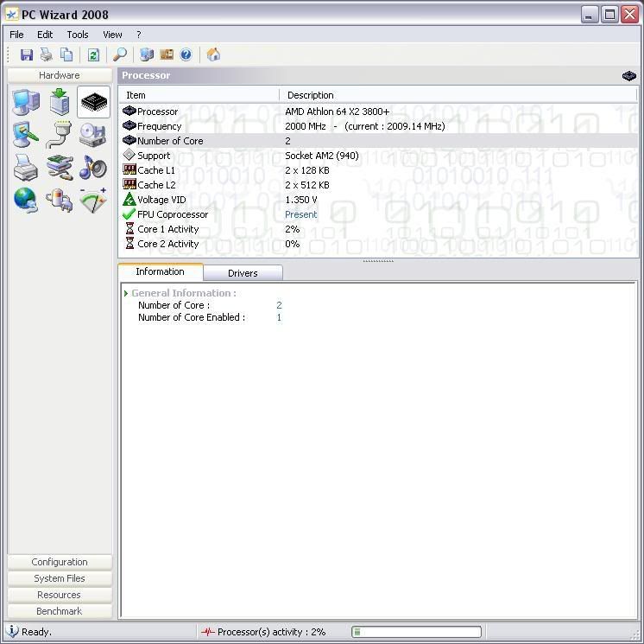Click the Copy toolbar icon
The width and height of the screenshot is (644, 644).
66,54
